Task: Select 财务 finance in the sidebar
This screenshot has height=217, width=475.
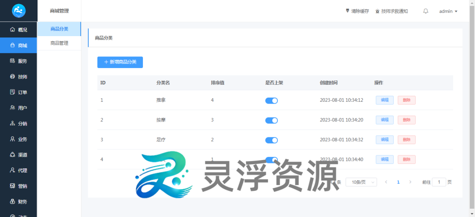Action: pos(19,202)
